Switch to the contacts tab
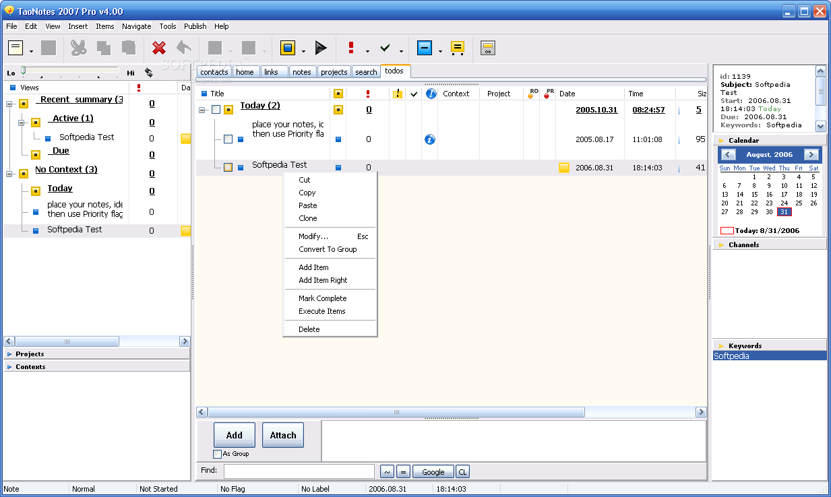The height and width of the screenshot is (497, 831). (214, 72)
